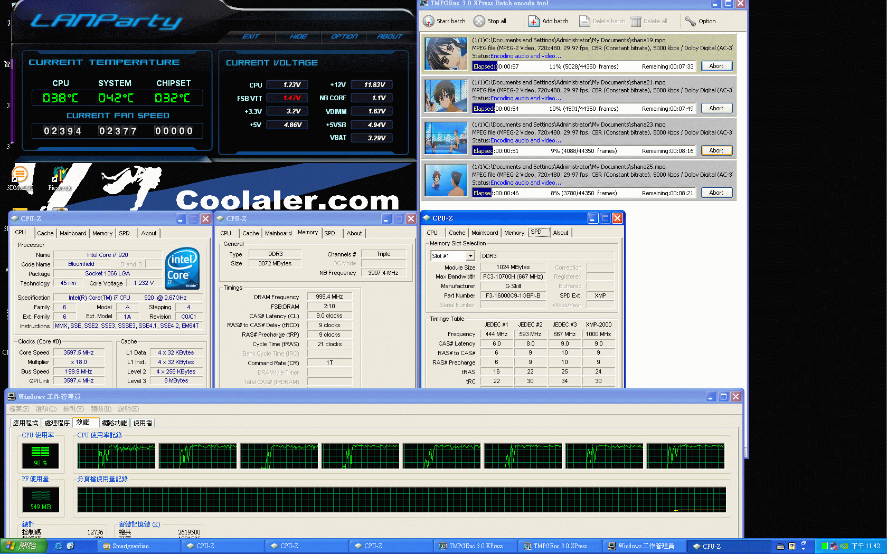Open the Slot #1 dropdown in CPU-Z SPD
Screen dimensions: 887x554
tap(470, 256)
